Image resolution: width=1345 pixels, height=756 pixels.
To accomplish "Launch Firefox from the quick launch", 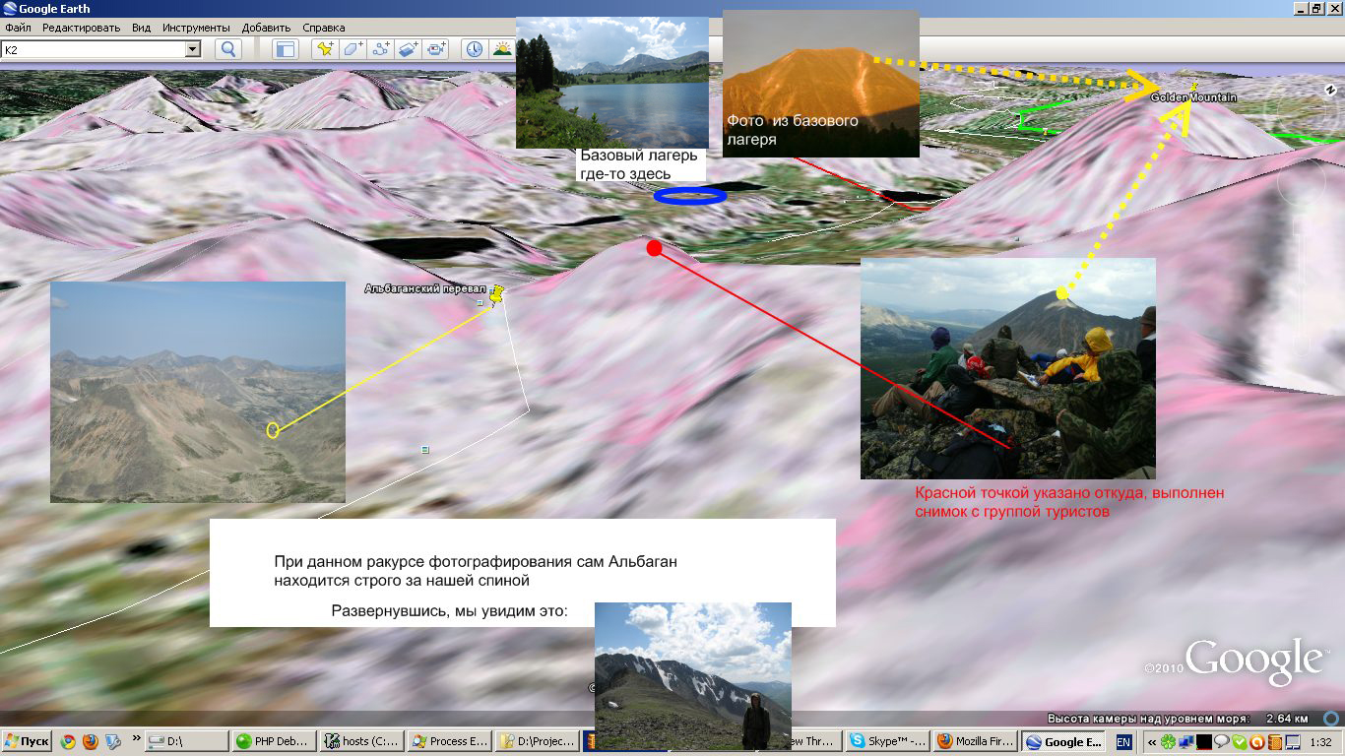I will (x=91, y=742).
